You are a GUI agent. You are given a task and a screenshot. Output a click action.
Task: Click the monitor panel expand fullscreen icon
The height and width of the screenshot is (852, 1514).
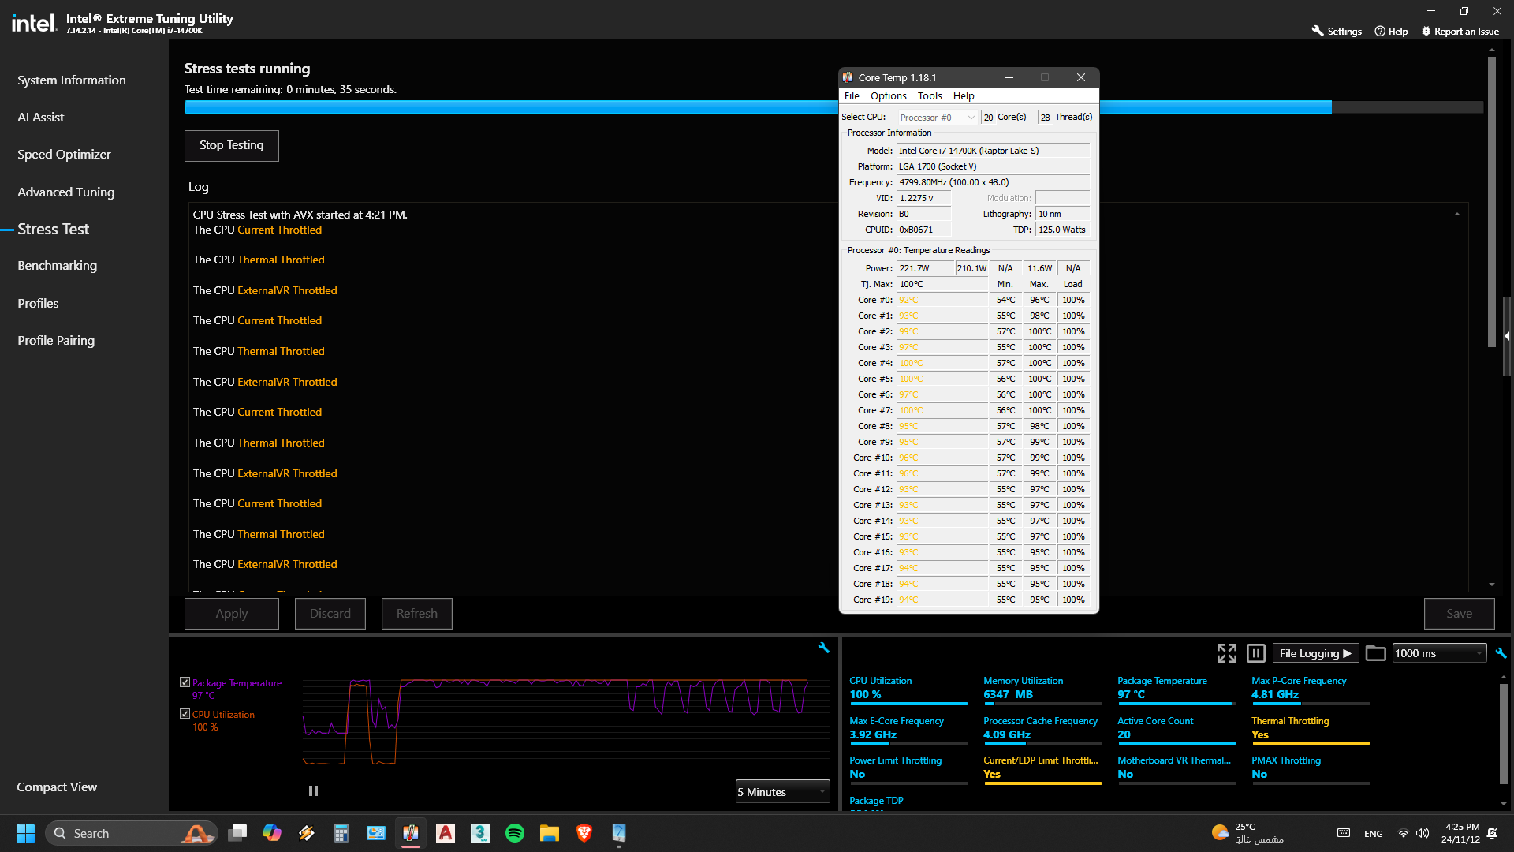pos(1226,653)
